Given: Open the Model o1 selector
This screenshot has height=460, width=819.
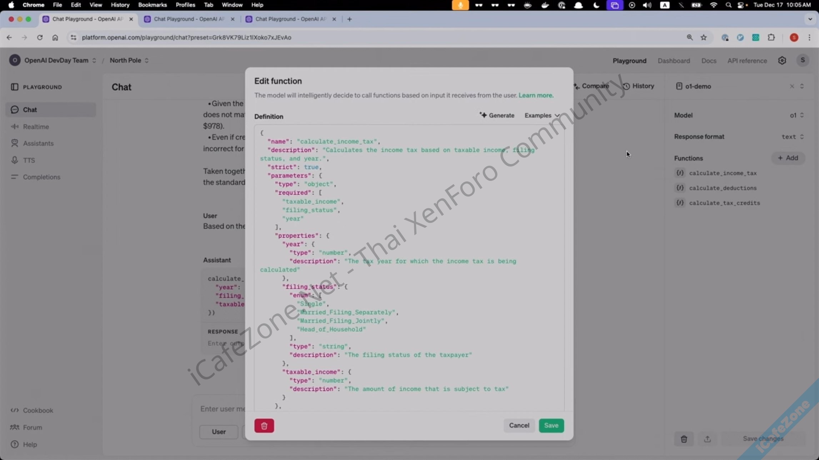Looking at the screenshot, I should click(796, 115).
